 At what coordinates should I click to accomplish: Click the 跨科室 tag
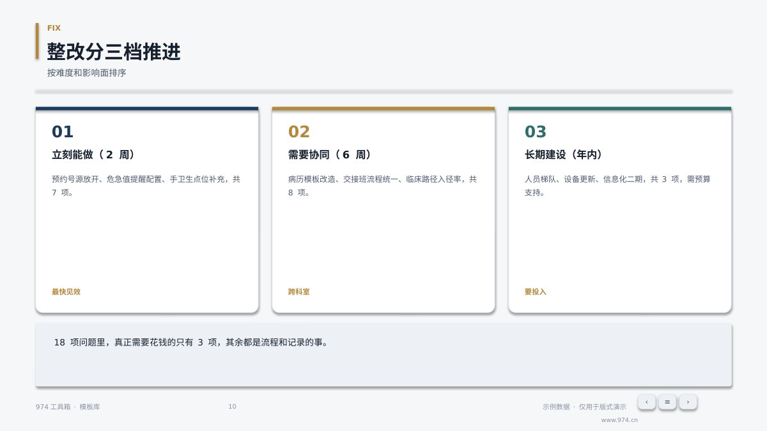click(298, 292)
